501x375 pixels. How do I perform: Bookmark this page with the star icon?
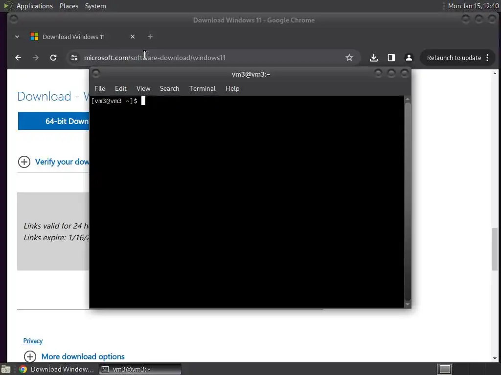click(349, 58)
